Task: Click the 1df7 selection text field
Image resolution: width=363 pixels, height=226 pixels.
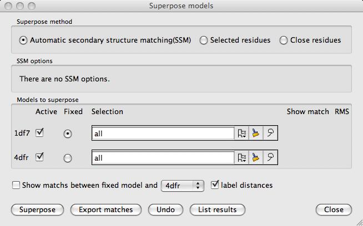Action: pyautogui.click(x=162, y=133)
